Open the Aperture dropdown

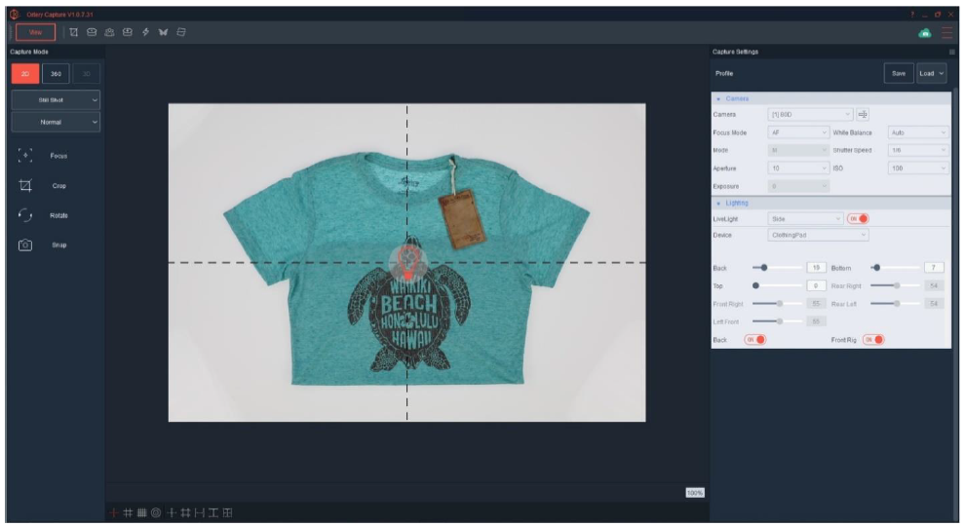pyautogui.click(x=798, y=168)
